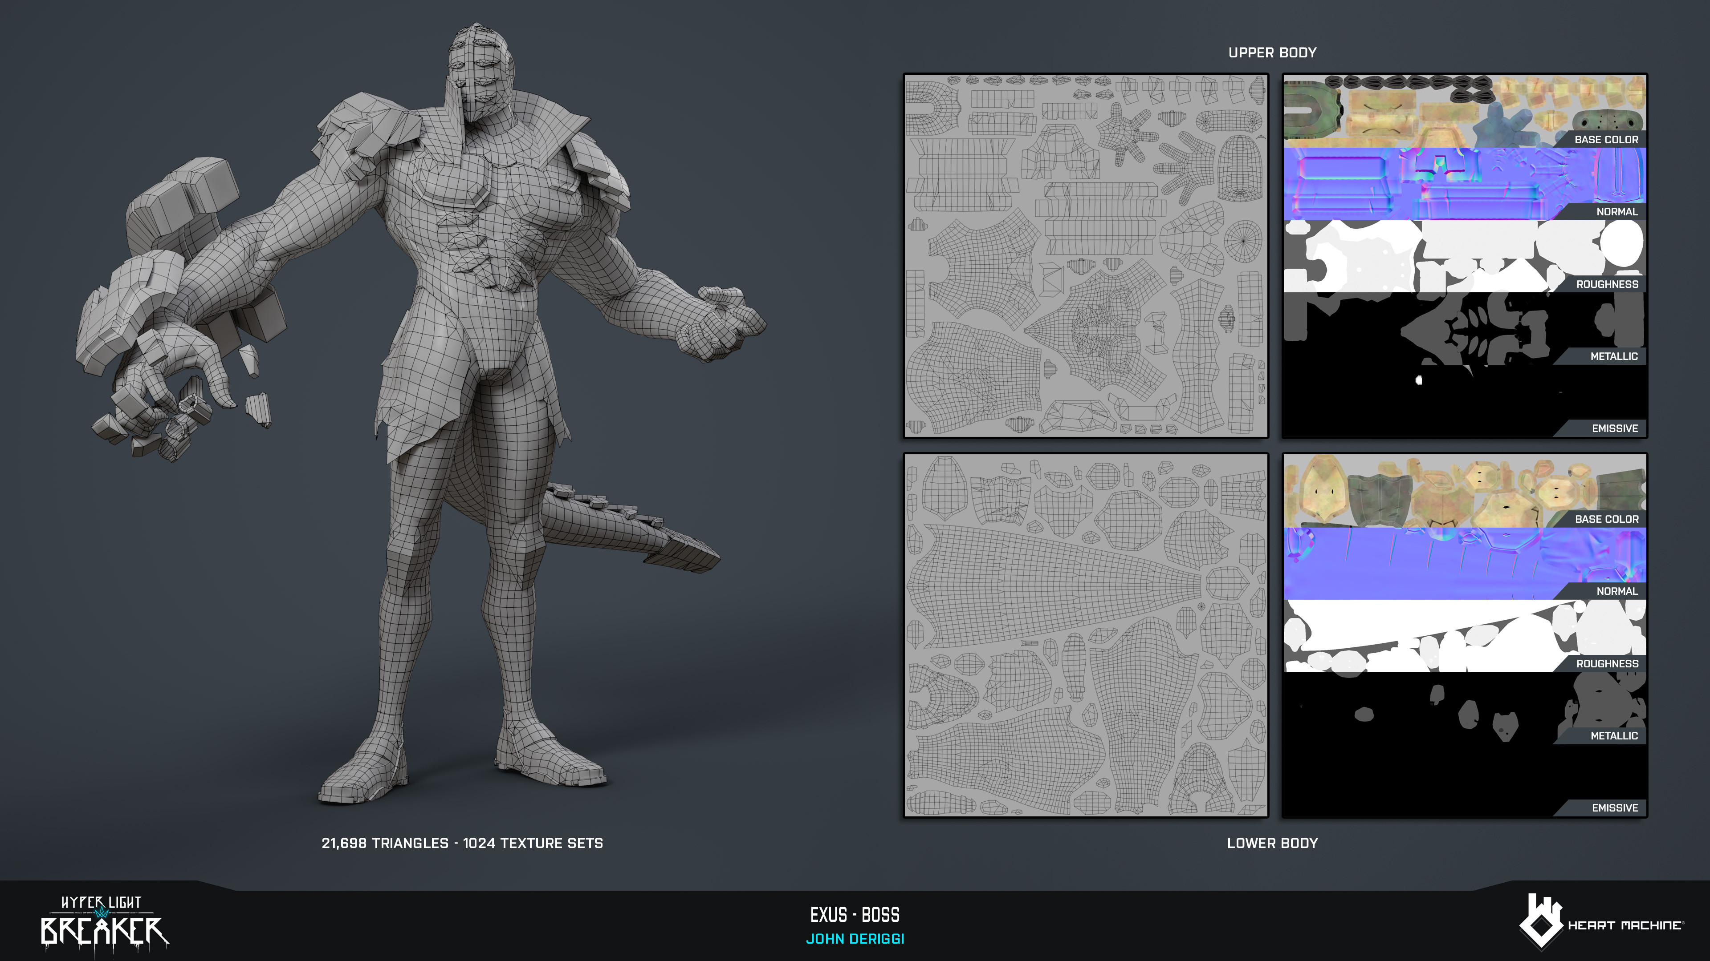
Task: Select the lower body UV layout thumbnail
Action: (x=1085, y=635)
